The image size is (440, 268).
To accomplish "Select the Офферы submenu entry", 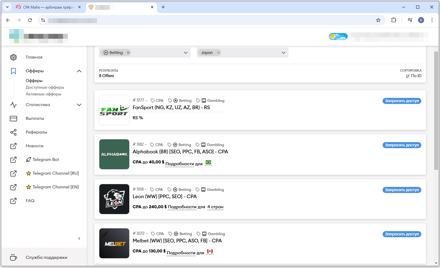I will 34,80.
